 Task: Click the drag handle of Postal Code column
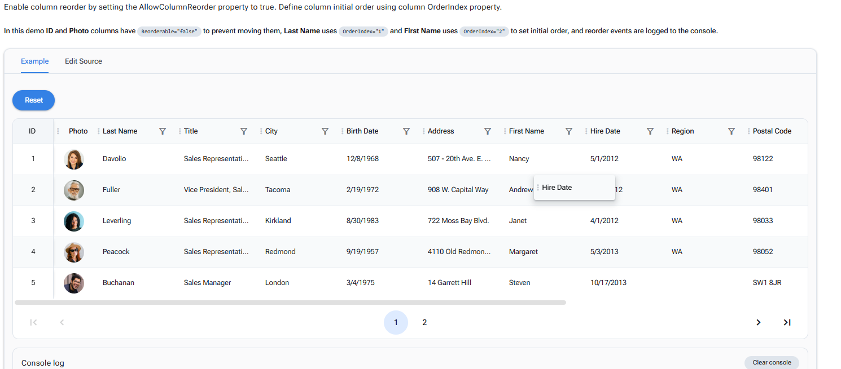[x=748, y=131]
